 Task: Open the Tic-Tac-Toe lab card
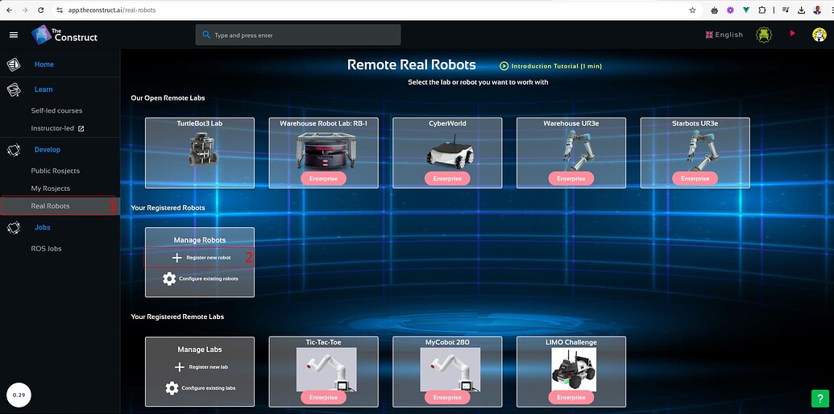coord(323,371)
